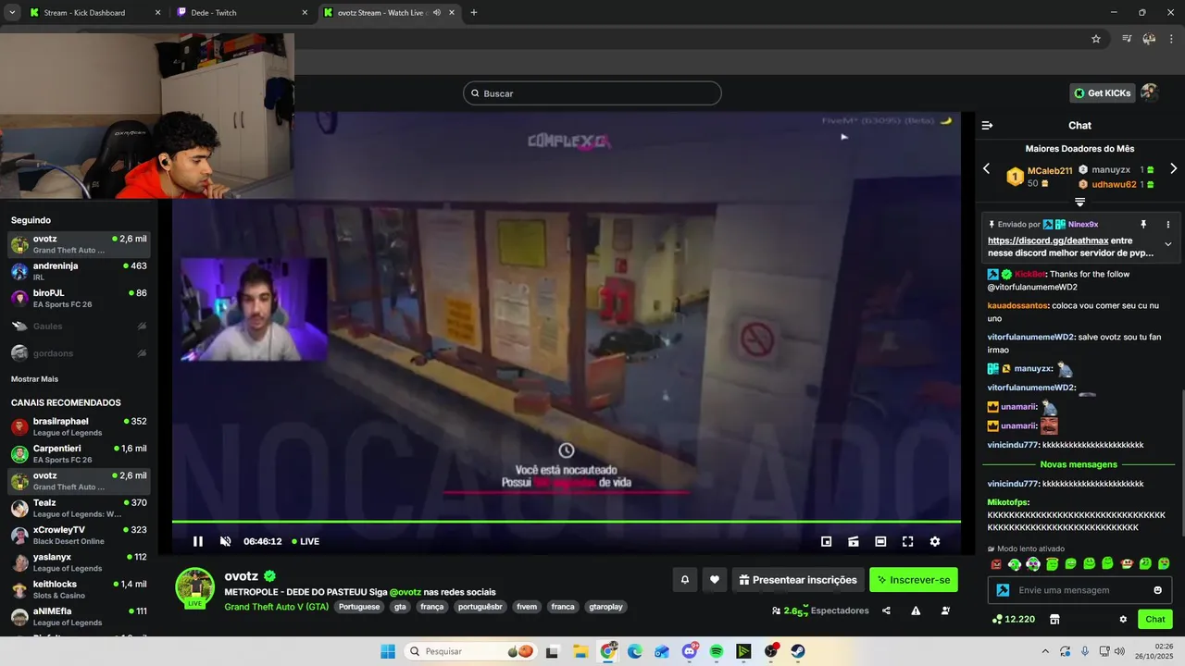Viewport: 1185px width, 666px height.
Task: Click the green Inscrever-se button
Action: click(x=914, y=580)
